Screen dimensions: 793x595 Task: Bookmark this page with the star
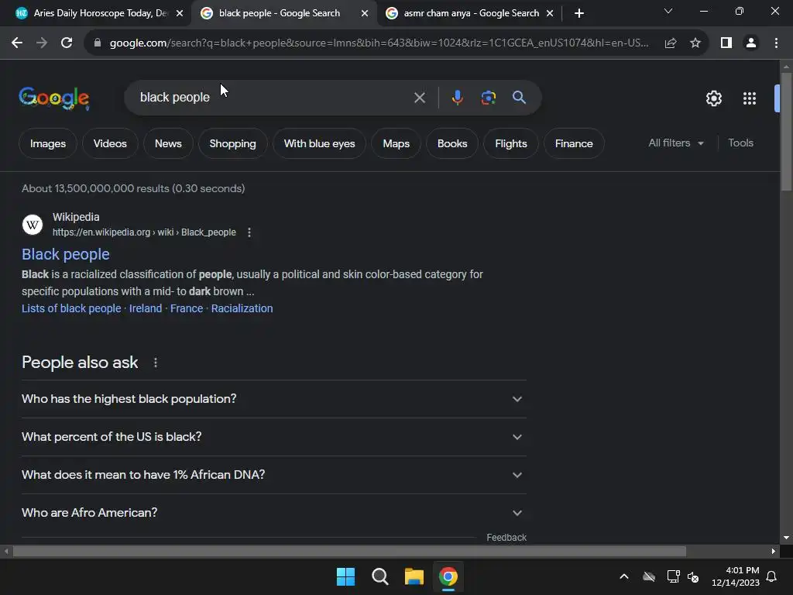695,43
